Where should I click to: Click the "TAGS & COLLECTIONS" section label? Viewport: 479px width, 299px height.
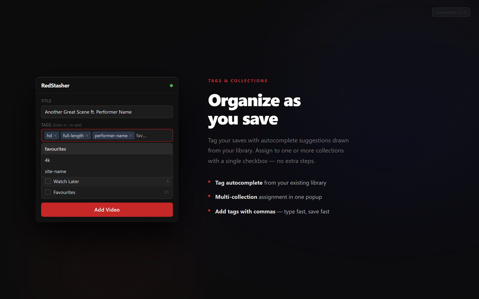pos(238,80)
